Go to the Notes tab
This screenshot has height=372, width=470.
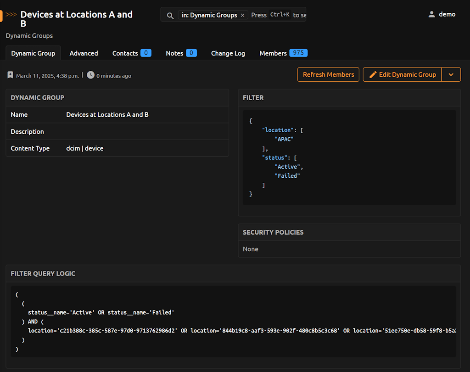[174, 53]
